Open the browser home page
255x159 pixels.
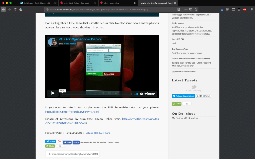[20, 9]
